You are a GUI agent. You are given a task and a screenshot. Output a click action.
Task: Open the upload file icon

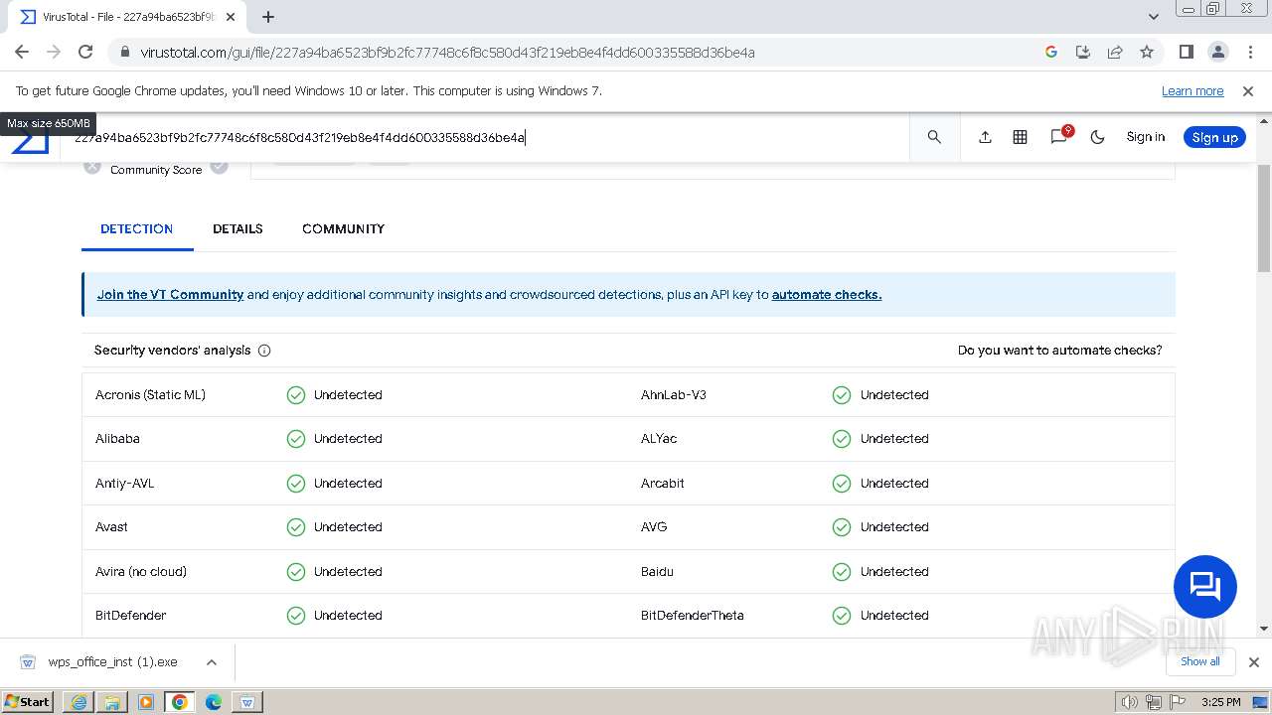[985, 137]
